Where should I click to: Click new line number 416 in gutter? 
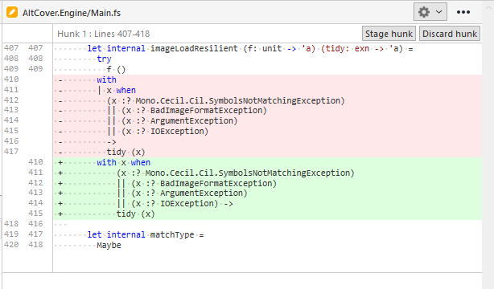click(x=35, y=224)
